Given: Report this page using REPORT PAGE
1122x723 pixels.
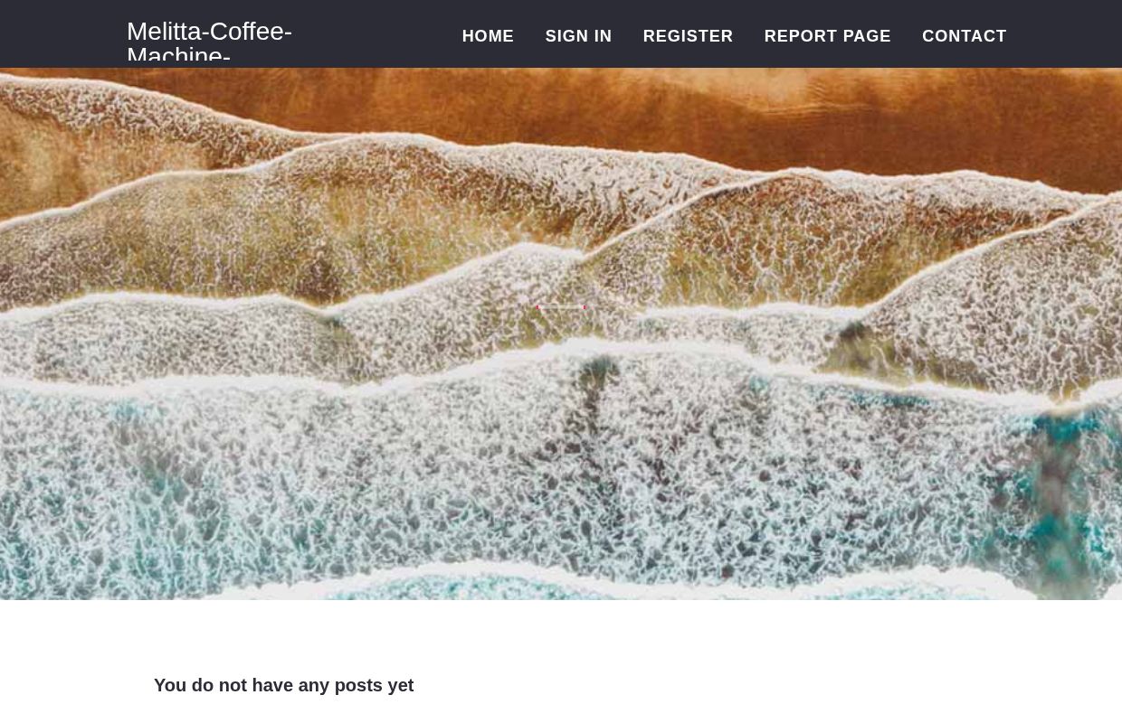Looking at the screenshot, I should click(x=827, y=36).
